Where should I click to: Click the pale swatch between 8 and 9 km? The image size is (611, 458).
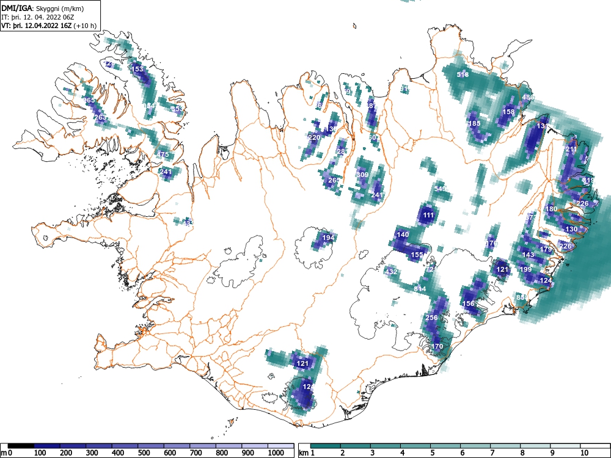pos(535,446)
